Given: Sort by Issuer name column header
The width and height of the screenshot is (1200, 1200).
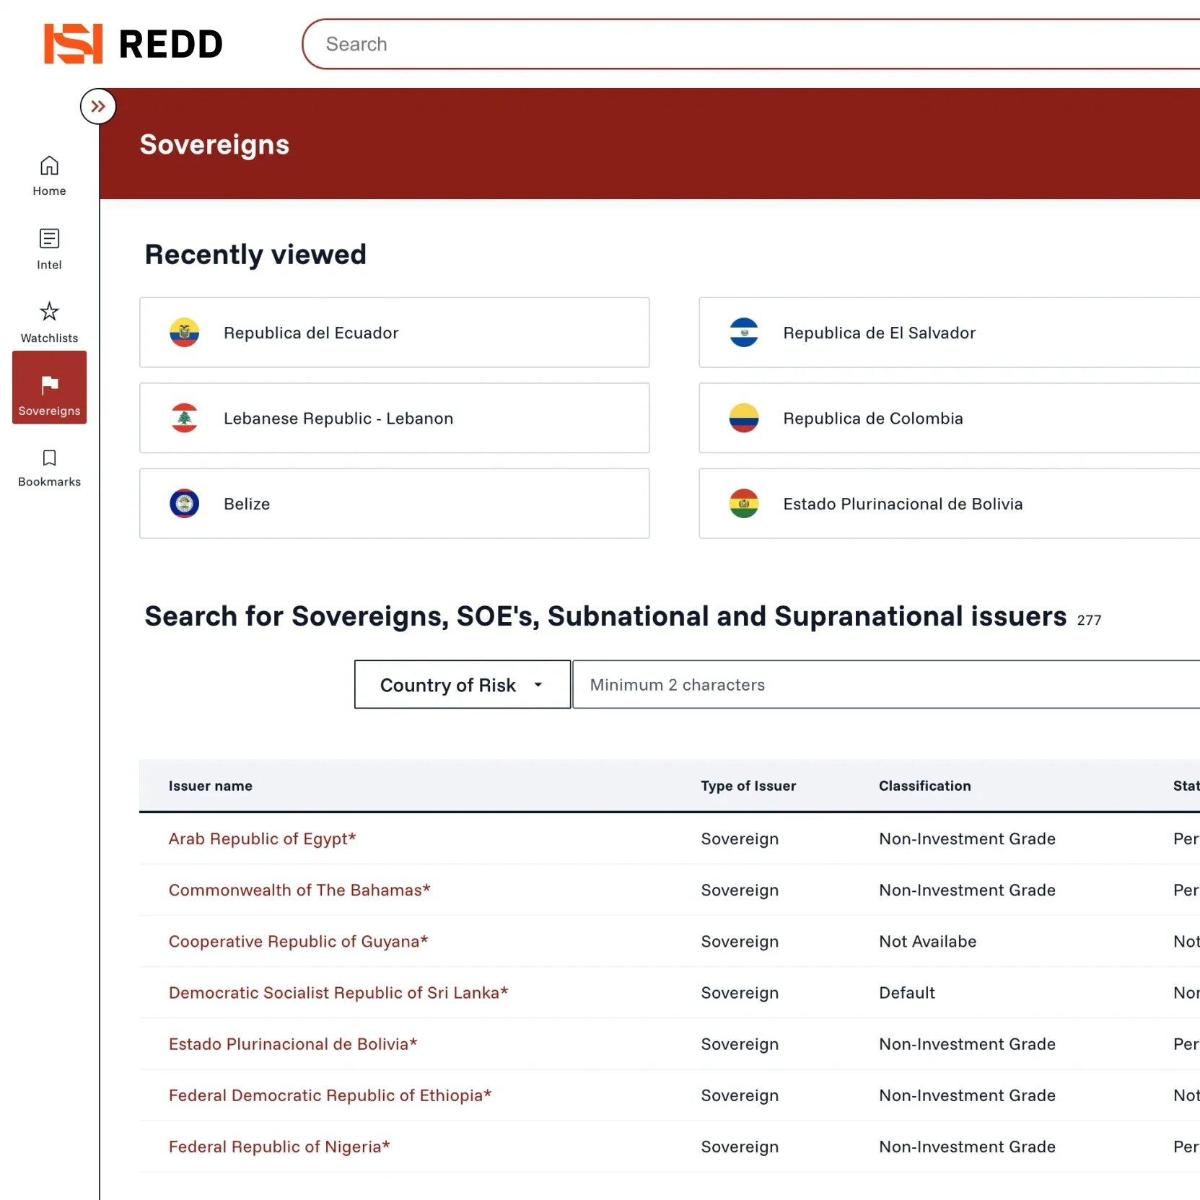Looking at the screenshot, I should tap(211, 786).
